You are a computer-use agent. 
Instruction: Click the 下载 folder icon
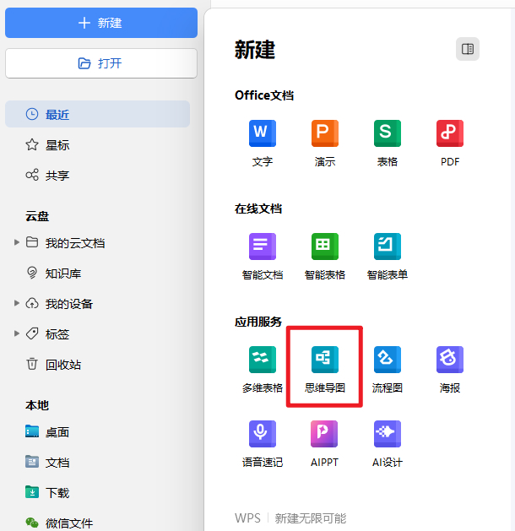click(32, 492)
